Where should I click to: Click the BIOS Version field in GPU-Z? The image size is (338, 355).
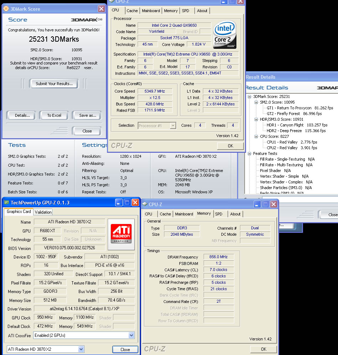click(x=70, y=248)
